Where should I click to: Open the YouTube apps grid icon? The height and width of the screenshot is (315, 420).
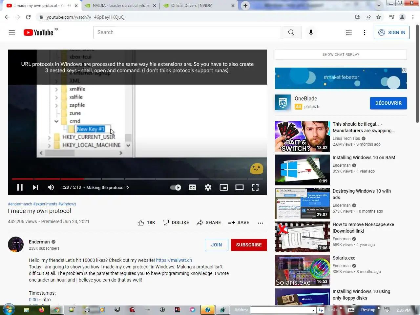click(349, 32)
